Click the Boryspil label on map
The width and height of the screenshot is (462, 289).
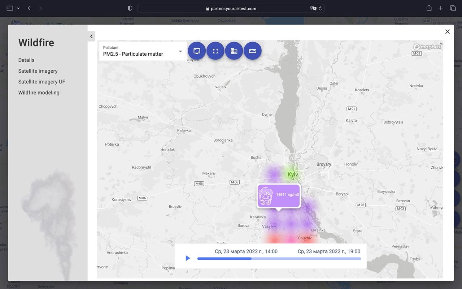point(343,194)
